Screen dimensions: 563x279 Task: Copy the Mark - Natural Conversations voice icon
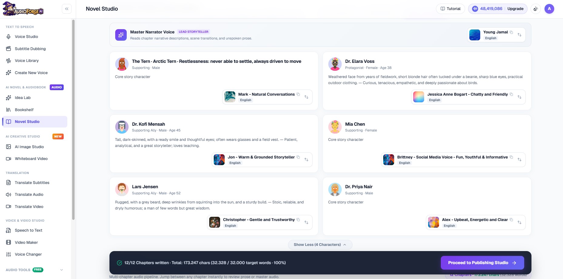[x=298, y=94]
